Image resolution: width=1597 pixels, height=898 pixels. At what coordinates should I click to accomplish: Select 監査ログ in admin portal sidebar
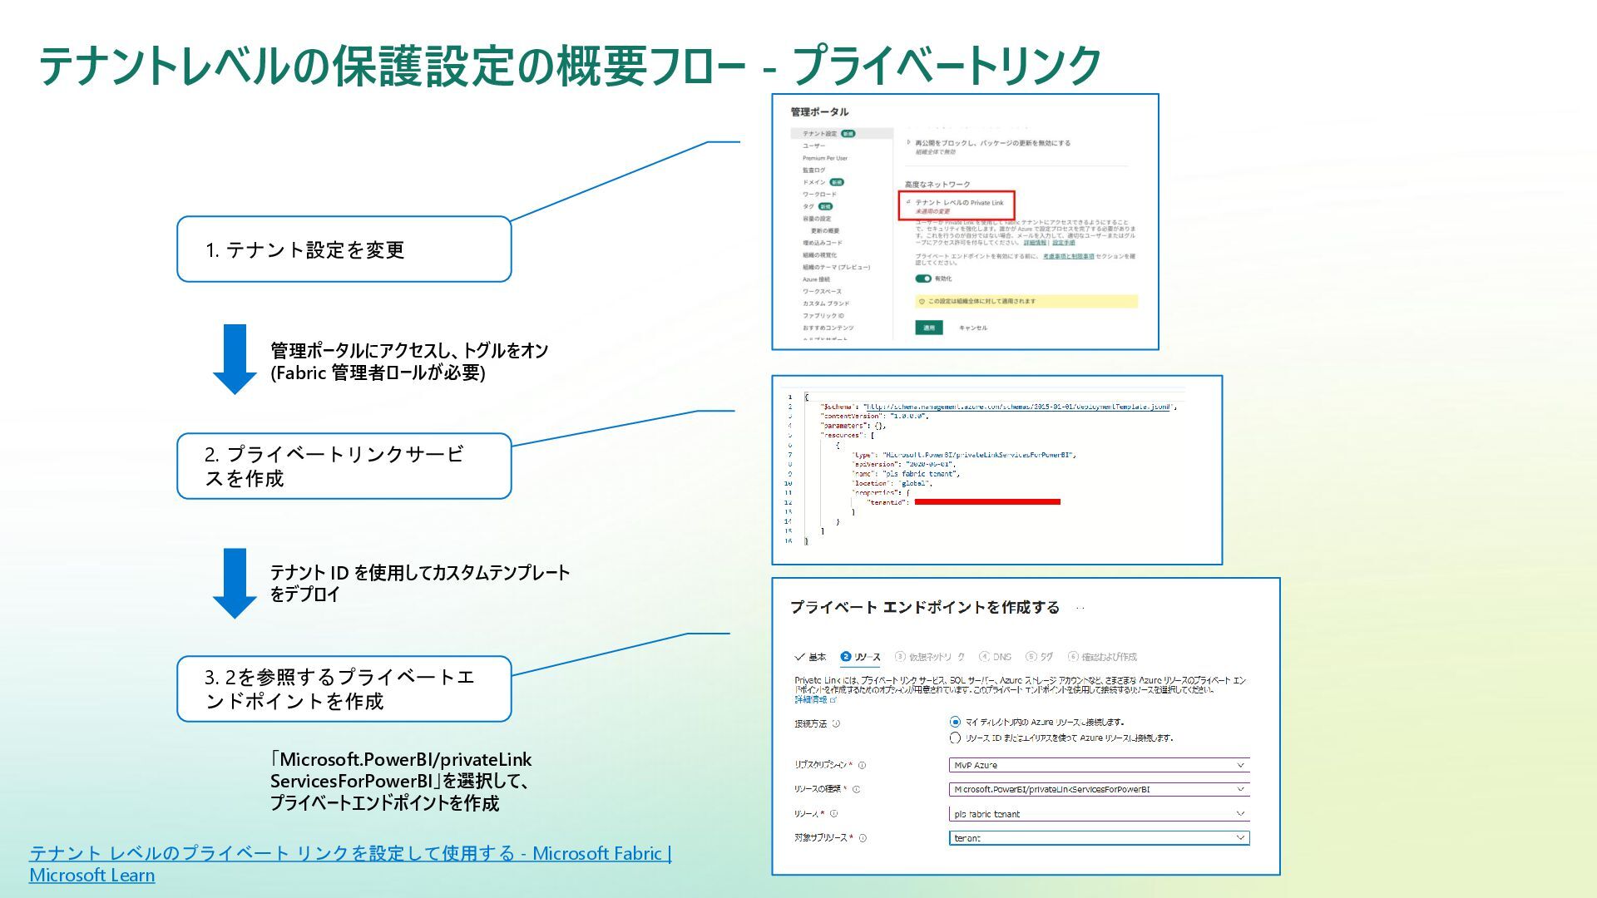(x=814, y=170)
